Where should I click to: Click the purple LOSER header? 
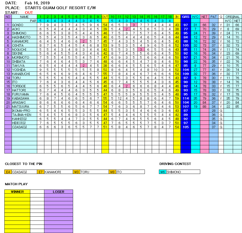click(58, 192)
